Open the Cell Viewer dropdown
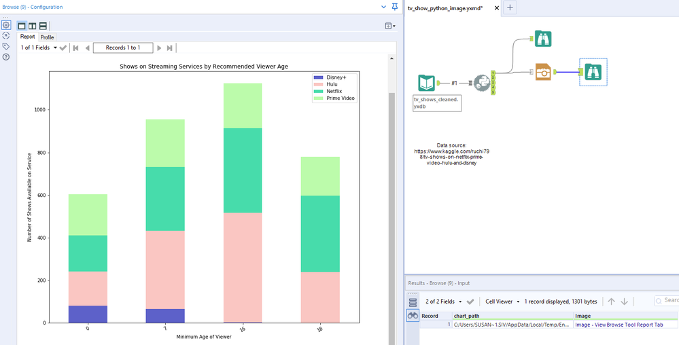The width and height of the screenshot is (679, 345). coord(502,302)
